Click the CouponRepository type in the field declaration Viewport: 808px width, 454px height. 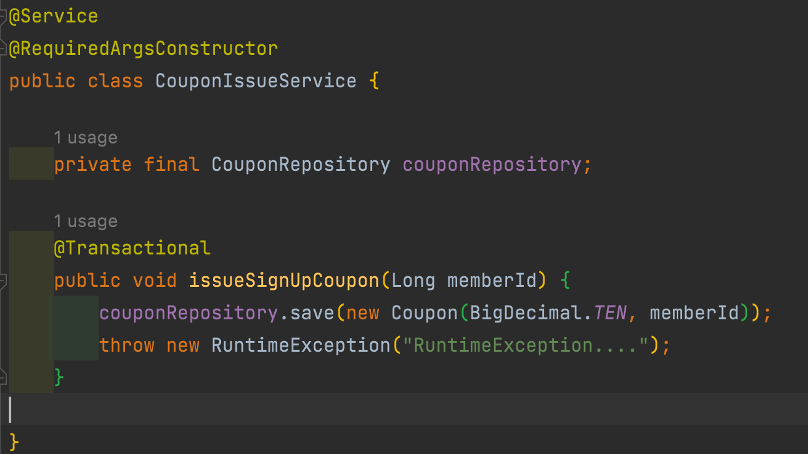pos(300,165)
